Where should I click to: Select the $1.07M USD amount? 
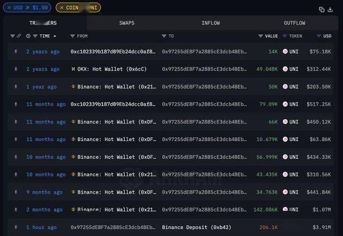pyautogui.click(x=322, y=210)
